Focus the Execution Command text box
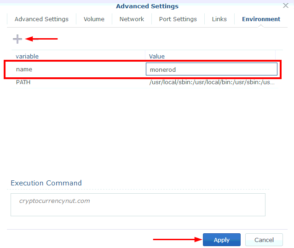The width and height of the screenshot is (294, 248). 138,205
